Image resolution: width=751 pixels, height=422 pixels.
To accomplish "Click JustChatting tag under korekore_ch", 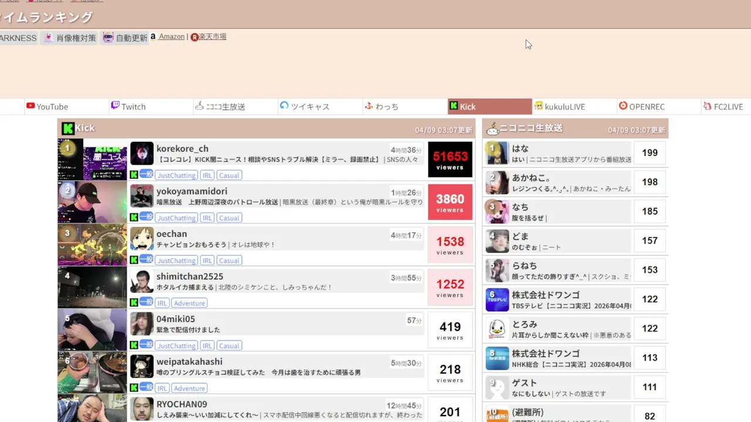I will tap(176, 175).
